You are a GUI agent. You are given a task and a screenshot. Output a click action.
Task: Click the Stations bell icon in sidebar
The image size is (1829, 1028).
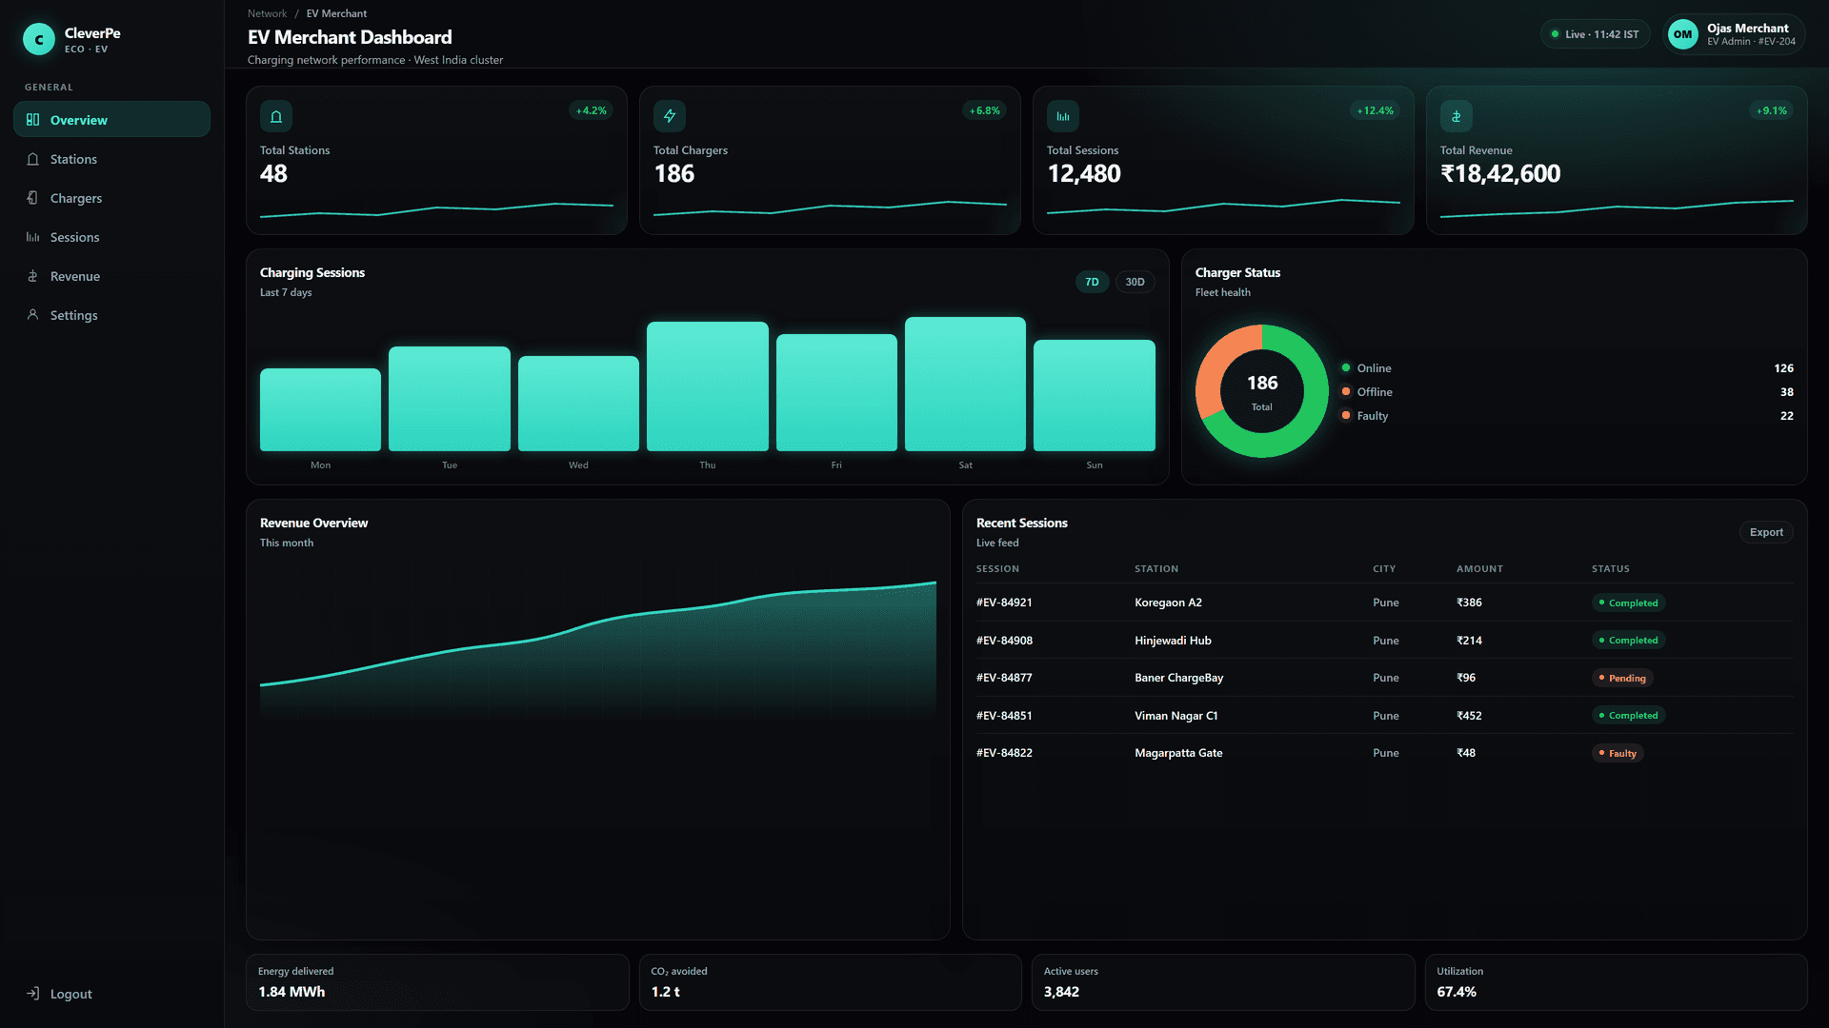pyautogui.click(x=32, y=159)
